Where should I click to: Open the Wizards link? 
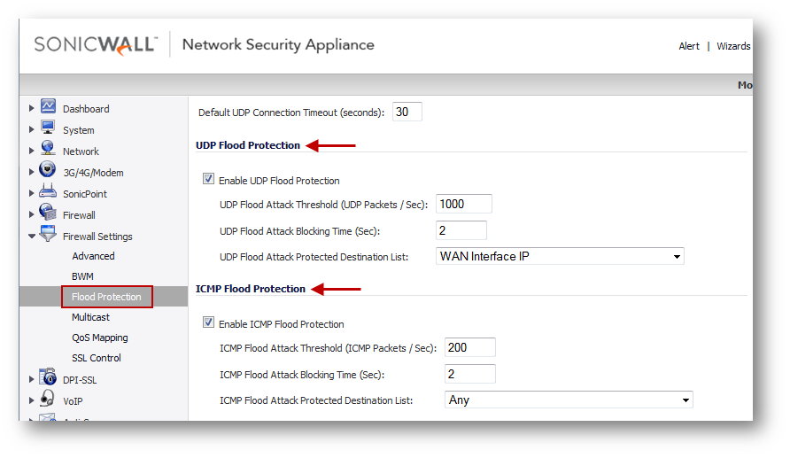pos(733,46)
